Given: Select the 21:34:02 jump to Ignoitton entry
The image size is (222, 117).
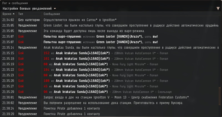Looking at the screenshot, I should click(x=80, y=20).
